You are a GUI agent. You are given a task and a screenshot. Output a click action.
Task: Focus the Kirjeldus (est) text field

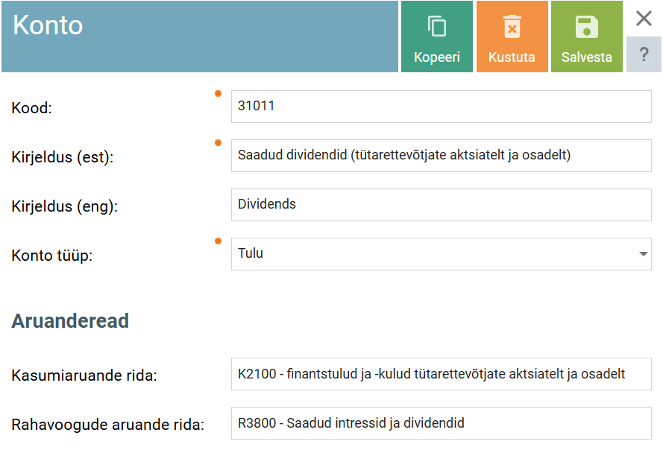point(441,156)
